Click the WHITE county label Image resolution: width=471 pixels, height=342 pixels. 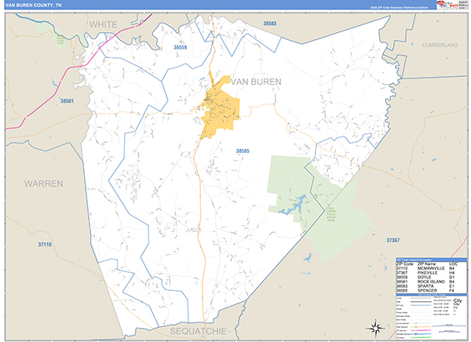(104, 24)
